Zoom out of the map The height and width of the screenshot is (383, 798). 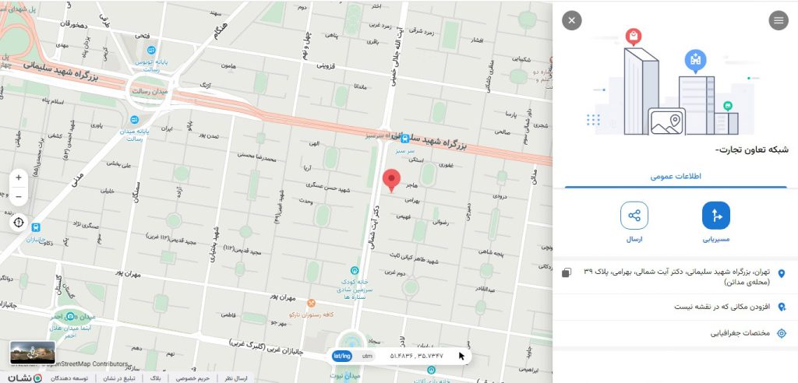coord(19,196)
